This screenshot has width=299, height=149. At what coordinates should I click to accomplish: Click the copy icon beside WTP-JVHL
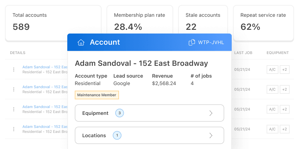pyautogui.click(x=192, y=43)
